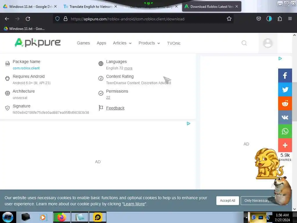The image size is (297, 223).
Task: Click the browser back arrow
Action: tap(7, 19)
